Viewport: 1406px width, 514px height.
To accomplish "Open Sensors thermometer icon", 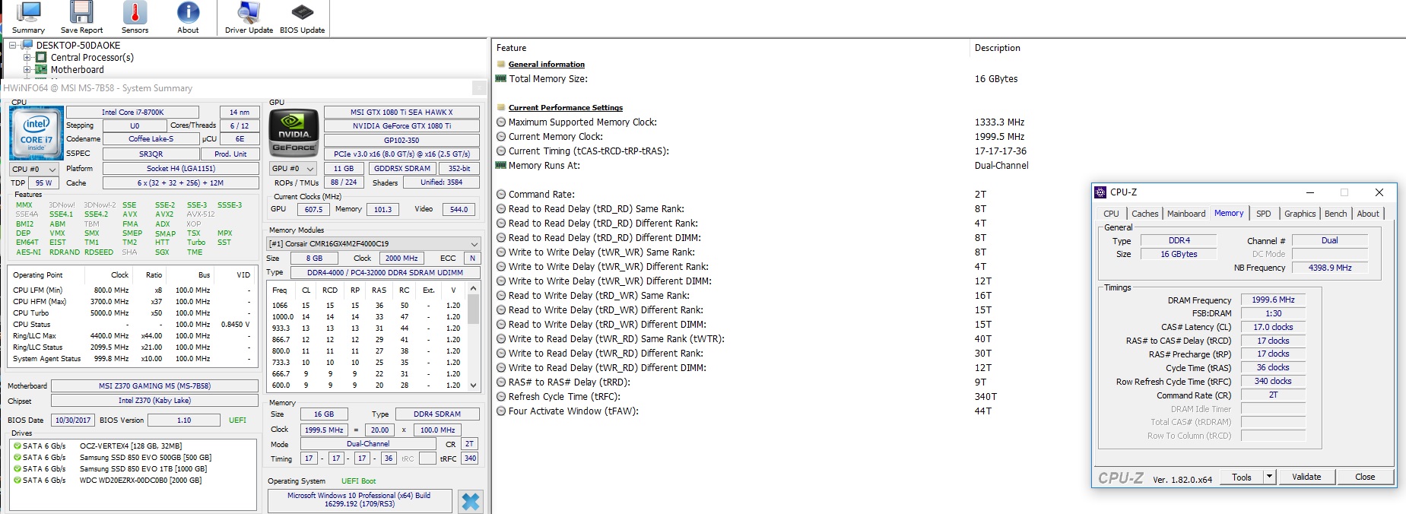I will [x=135, y=17].
